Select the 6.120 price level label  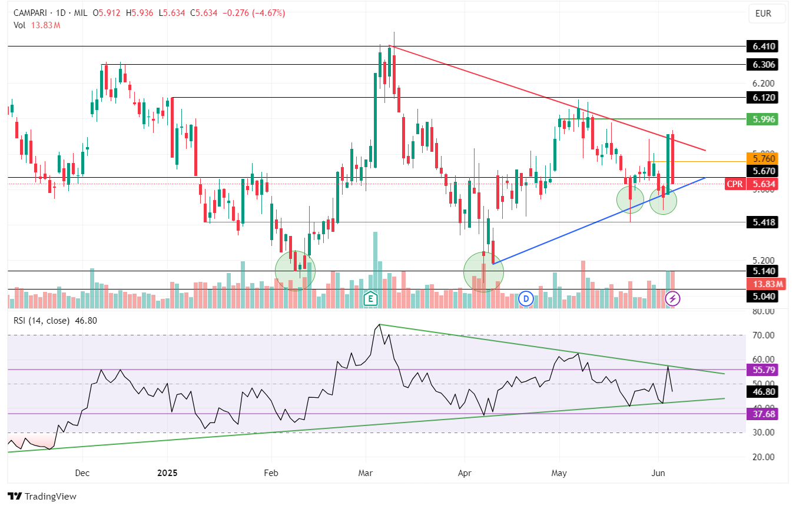pos(762,97)
